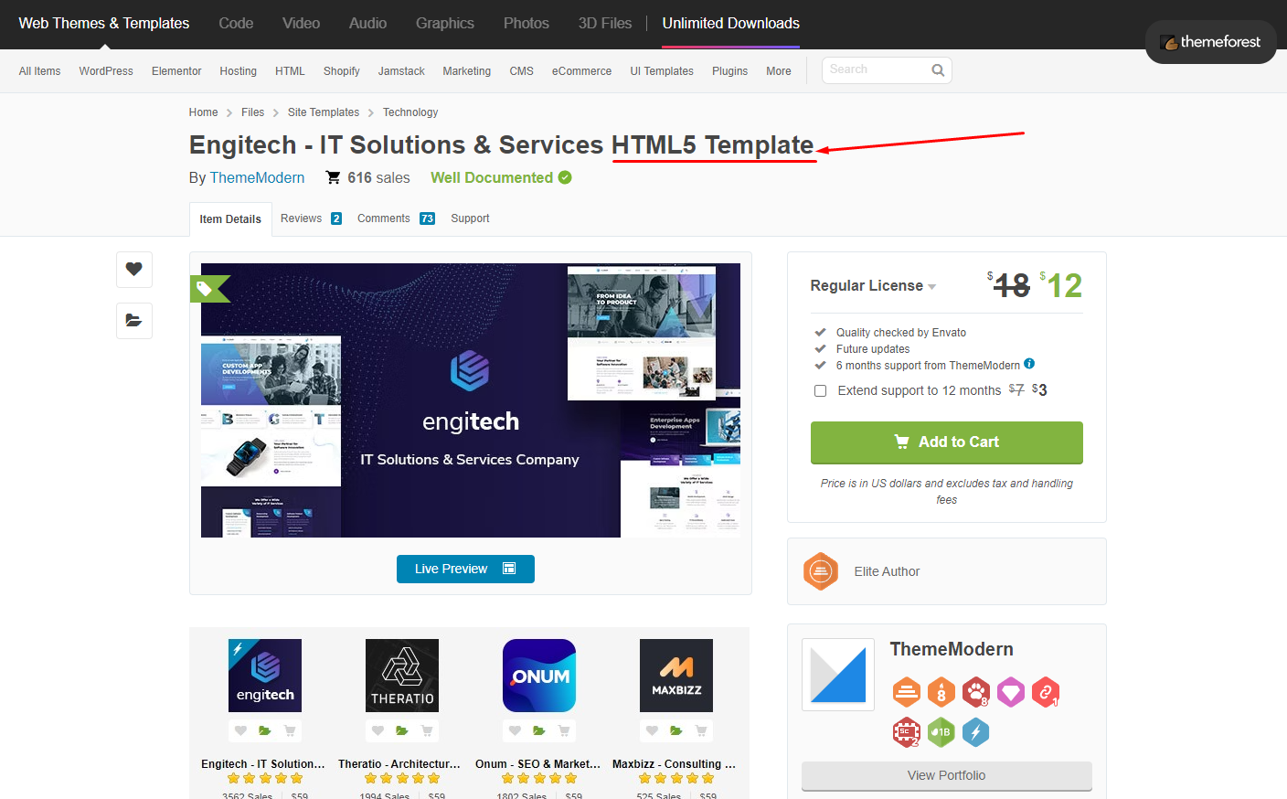Click the folder icon under the Theratio thumbnail

[402, 730]
